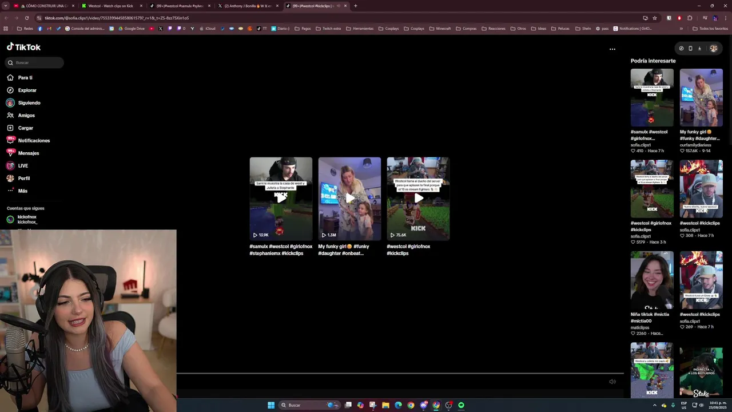Open #westcol #kickclips video with 308 likes
The height and width of the screenshot is (412, 732).
[x=701, y=189]
